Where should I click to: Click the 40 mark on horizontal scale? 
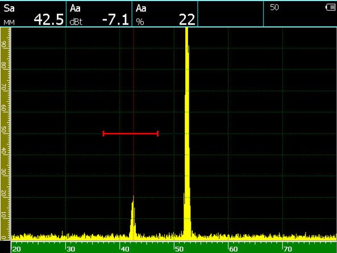125,249
